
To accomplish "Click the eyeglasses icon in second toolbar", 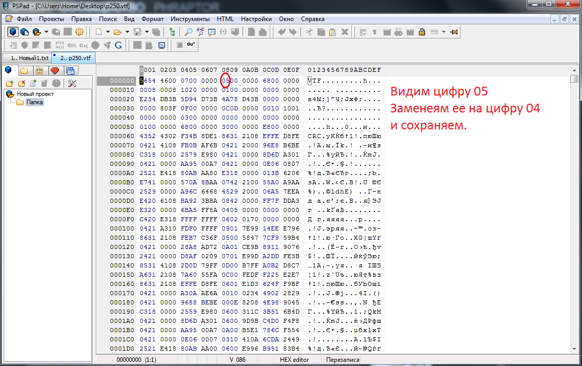I will click(x=191, y=45).
